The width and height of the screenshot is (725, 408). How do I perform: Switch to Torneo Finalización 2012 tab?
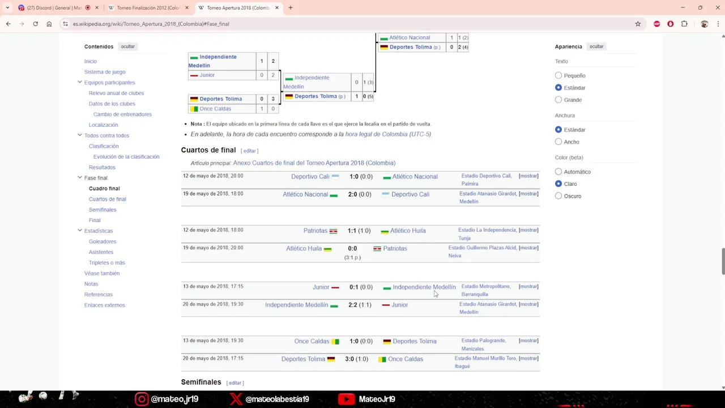(x=148, y=8)
